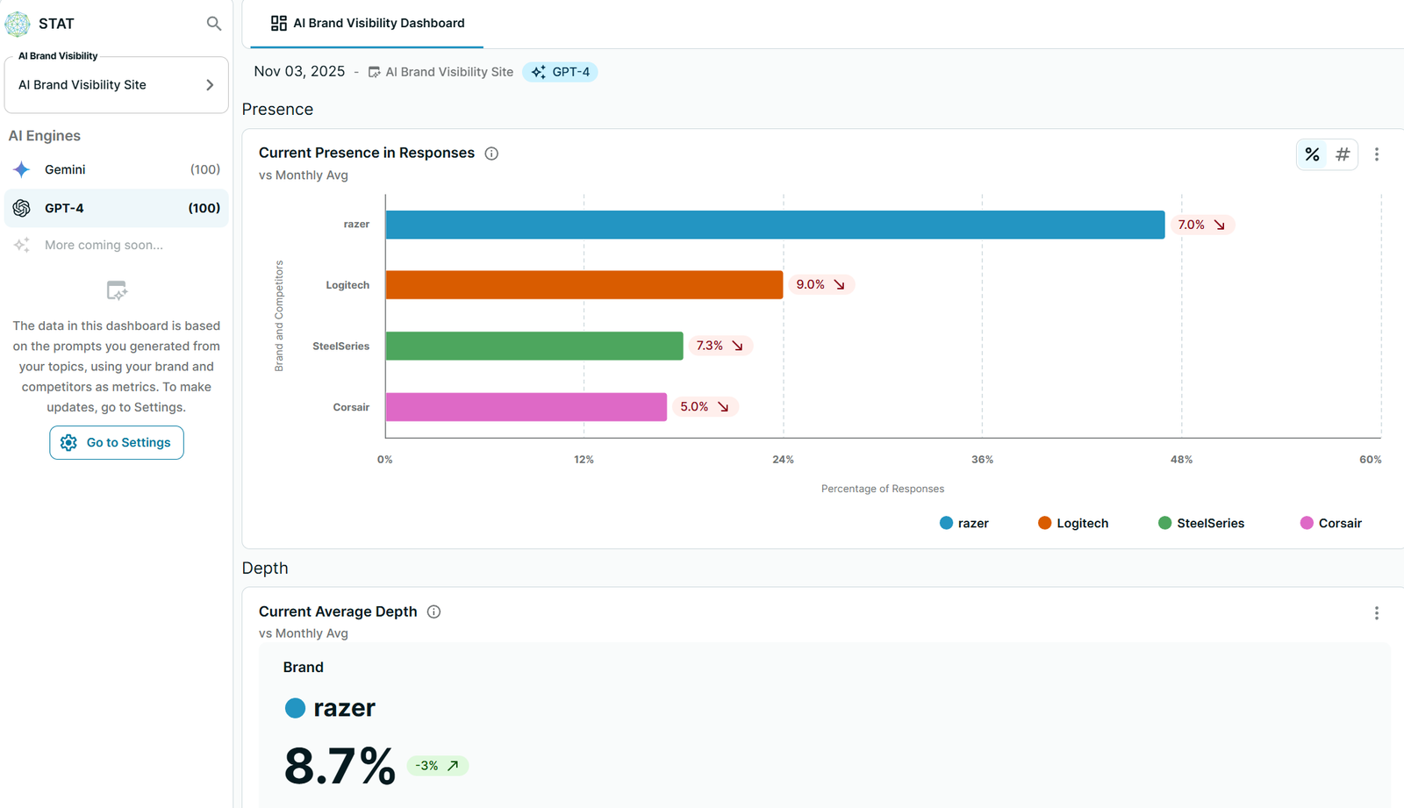Screen dimensions: 1404x808
Task: Click the SteelSeries label on chart axis
Action: 341,347
